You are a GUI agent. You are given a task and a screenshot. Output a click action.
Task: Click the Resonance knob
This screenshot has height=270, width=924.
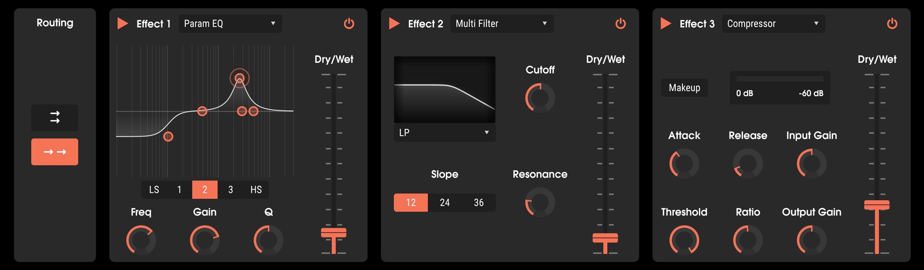(540, 203)
